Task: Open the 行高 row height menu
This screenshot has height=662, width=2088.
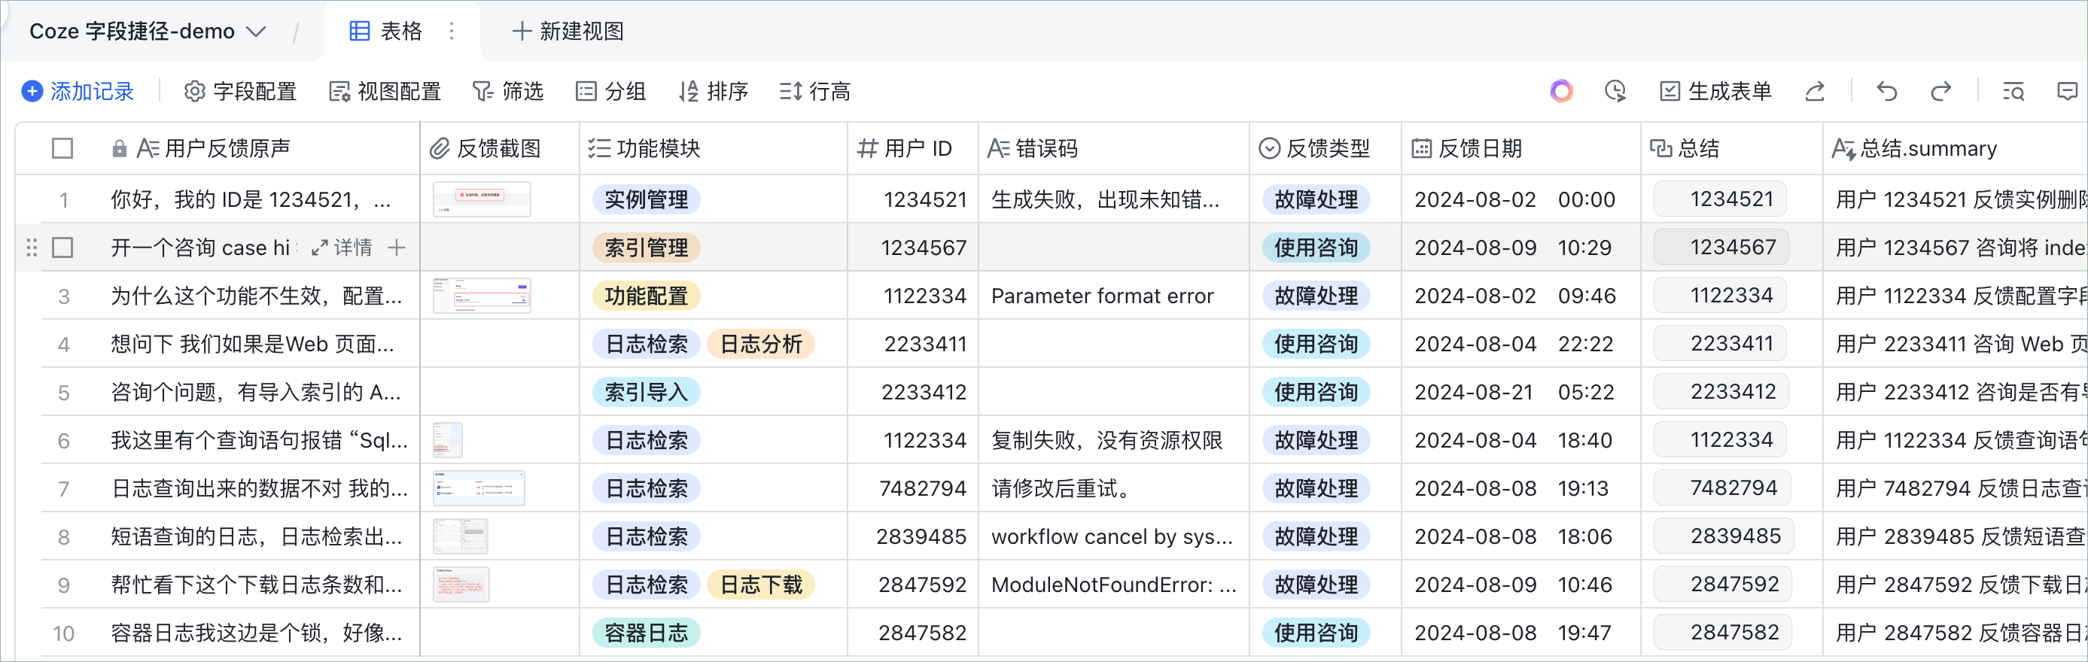Action: (x=814, y=92)
